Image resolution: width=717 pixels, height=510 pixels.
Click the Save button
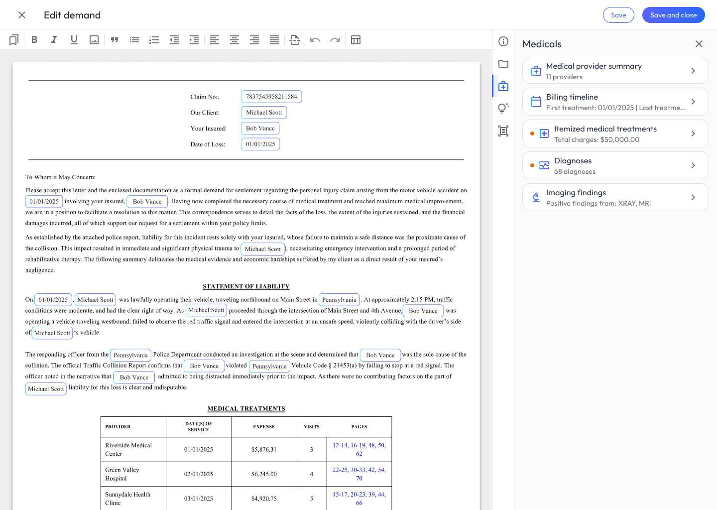[x=618, y=15]
